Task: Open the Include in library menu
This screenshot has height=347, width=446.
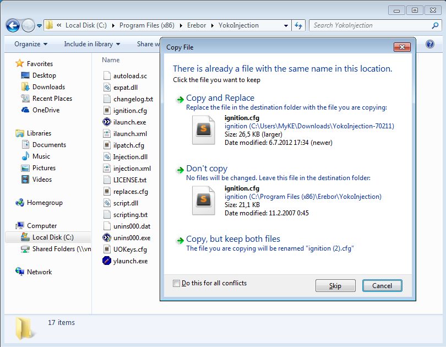Action: (x=92, y=44)
